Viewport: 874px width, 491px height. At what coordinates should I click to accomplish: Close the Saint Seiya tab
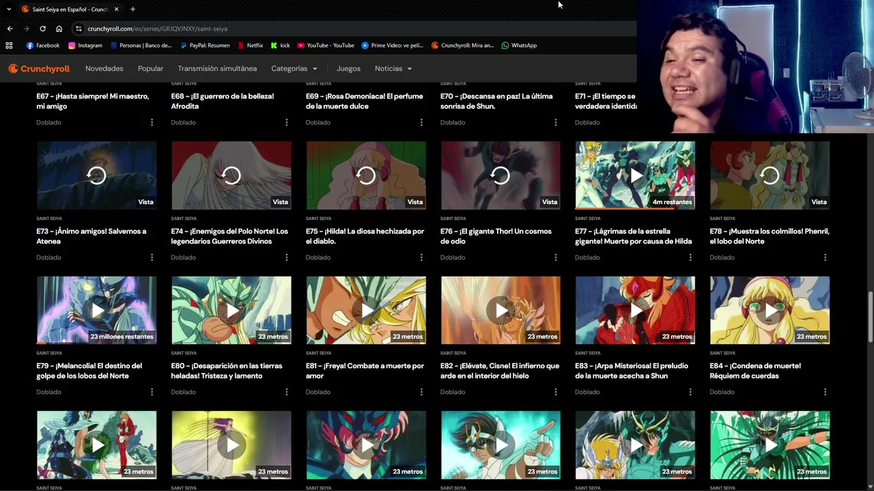pyautogui.click(x=116, y=9)
